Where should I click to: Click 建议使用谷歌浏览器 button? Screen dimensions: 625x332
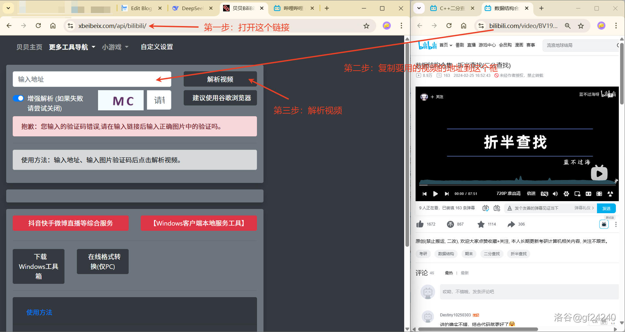coord(220,98)
